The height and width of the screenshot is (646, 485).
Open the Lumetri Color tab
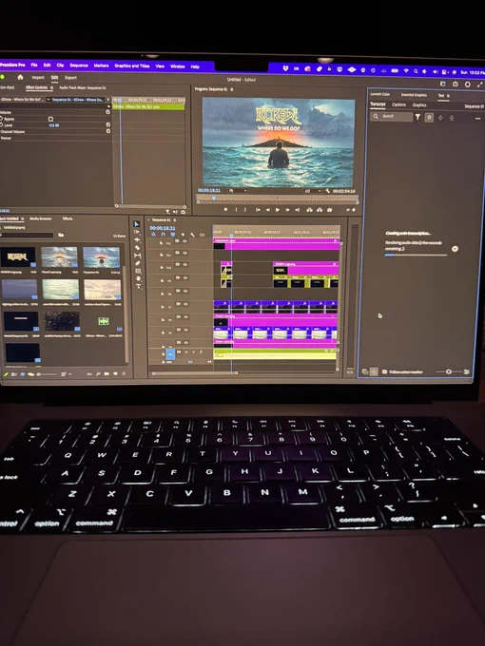click(x=379, y=94)
